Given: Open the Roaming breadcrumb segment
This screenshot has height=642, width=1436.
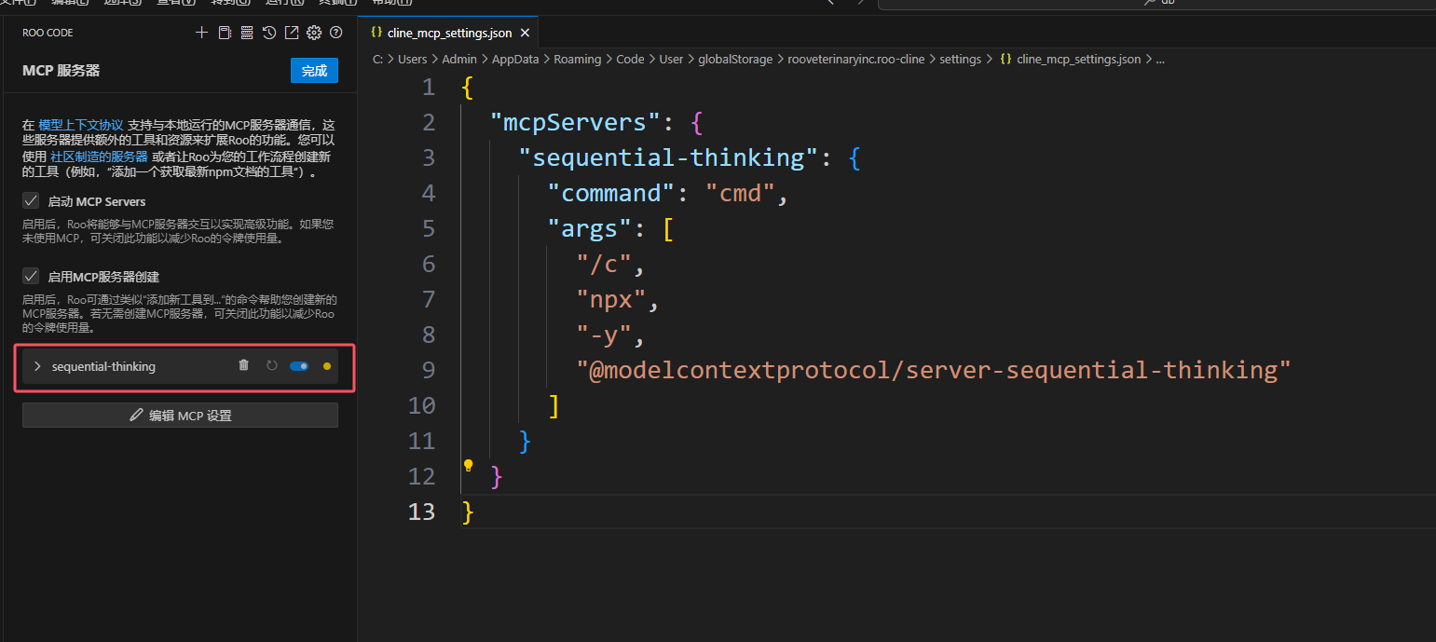Looking at the screenshot, I should pos(578,59).
